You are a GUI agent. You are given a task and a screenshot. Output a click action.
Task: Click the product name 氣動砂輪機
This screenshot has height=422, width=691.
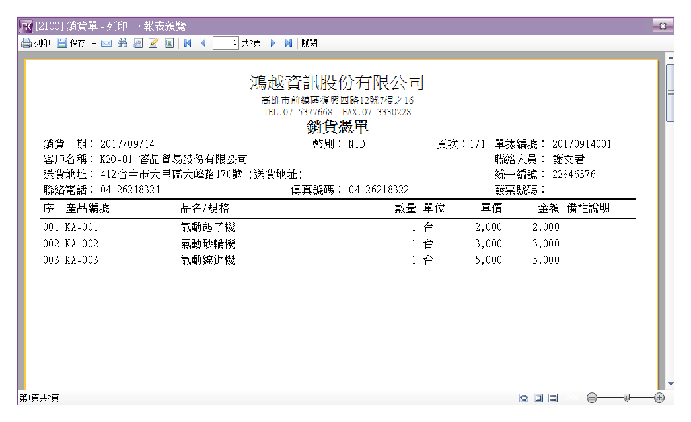(x=207, y=244)
